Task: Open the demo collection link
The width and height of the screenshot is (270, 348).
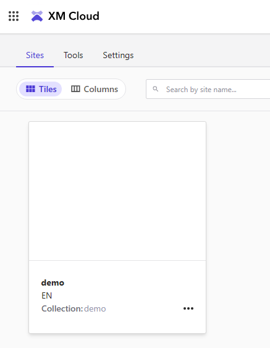Action: pyautogui.click(x=95, y=308)
